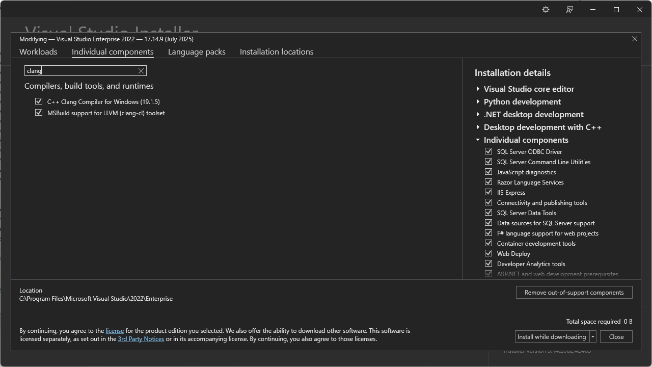Image resolution: width=652 pixels, height=367 pixels.
Task: Open the send feedback icon
Action: point(569,10)
